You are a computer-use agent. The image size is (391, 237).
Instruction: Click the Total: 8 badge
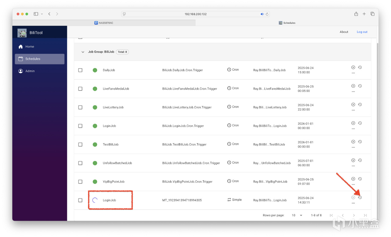pyautogui.click(x=122, y=52)
